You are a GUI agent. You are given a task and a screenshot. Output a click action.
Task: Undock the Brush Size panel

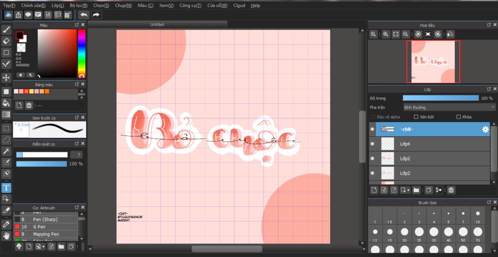(489, 202)
